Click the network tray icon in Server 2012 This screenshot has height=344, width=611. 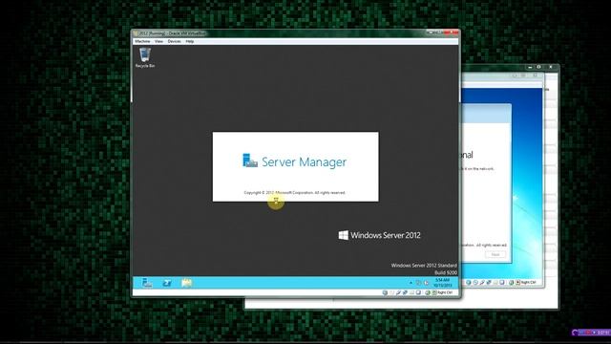click(418, 283)
